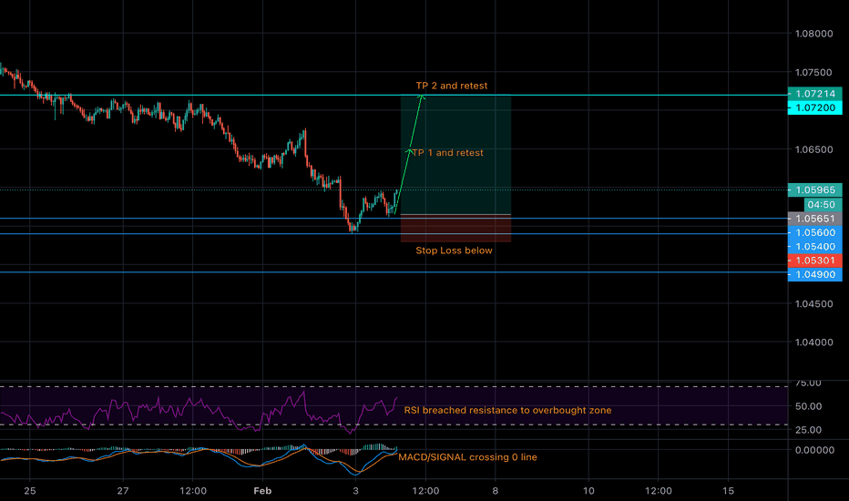This screenshot has height=501, width=849.
Task: Select the 1.05651 gray price label
Action: pos(815,219)
